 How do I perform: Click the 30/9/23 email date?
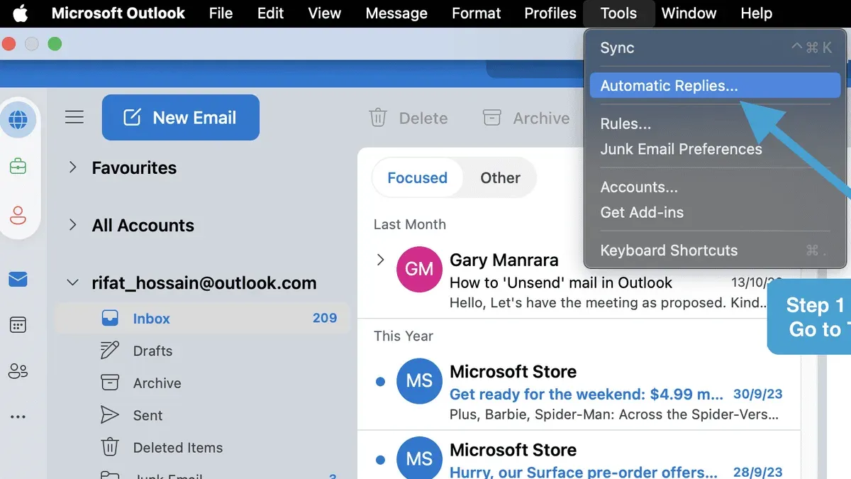758,394
